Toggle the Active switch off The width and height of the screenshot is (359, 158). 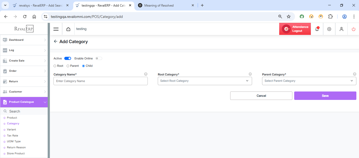(68, 58)
